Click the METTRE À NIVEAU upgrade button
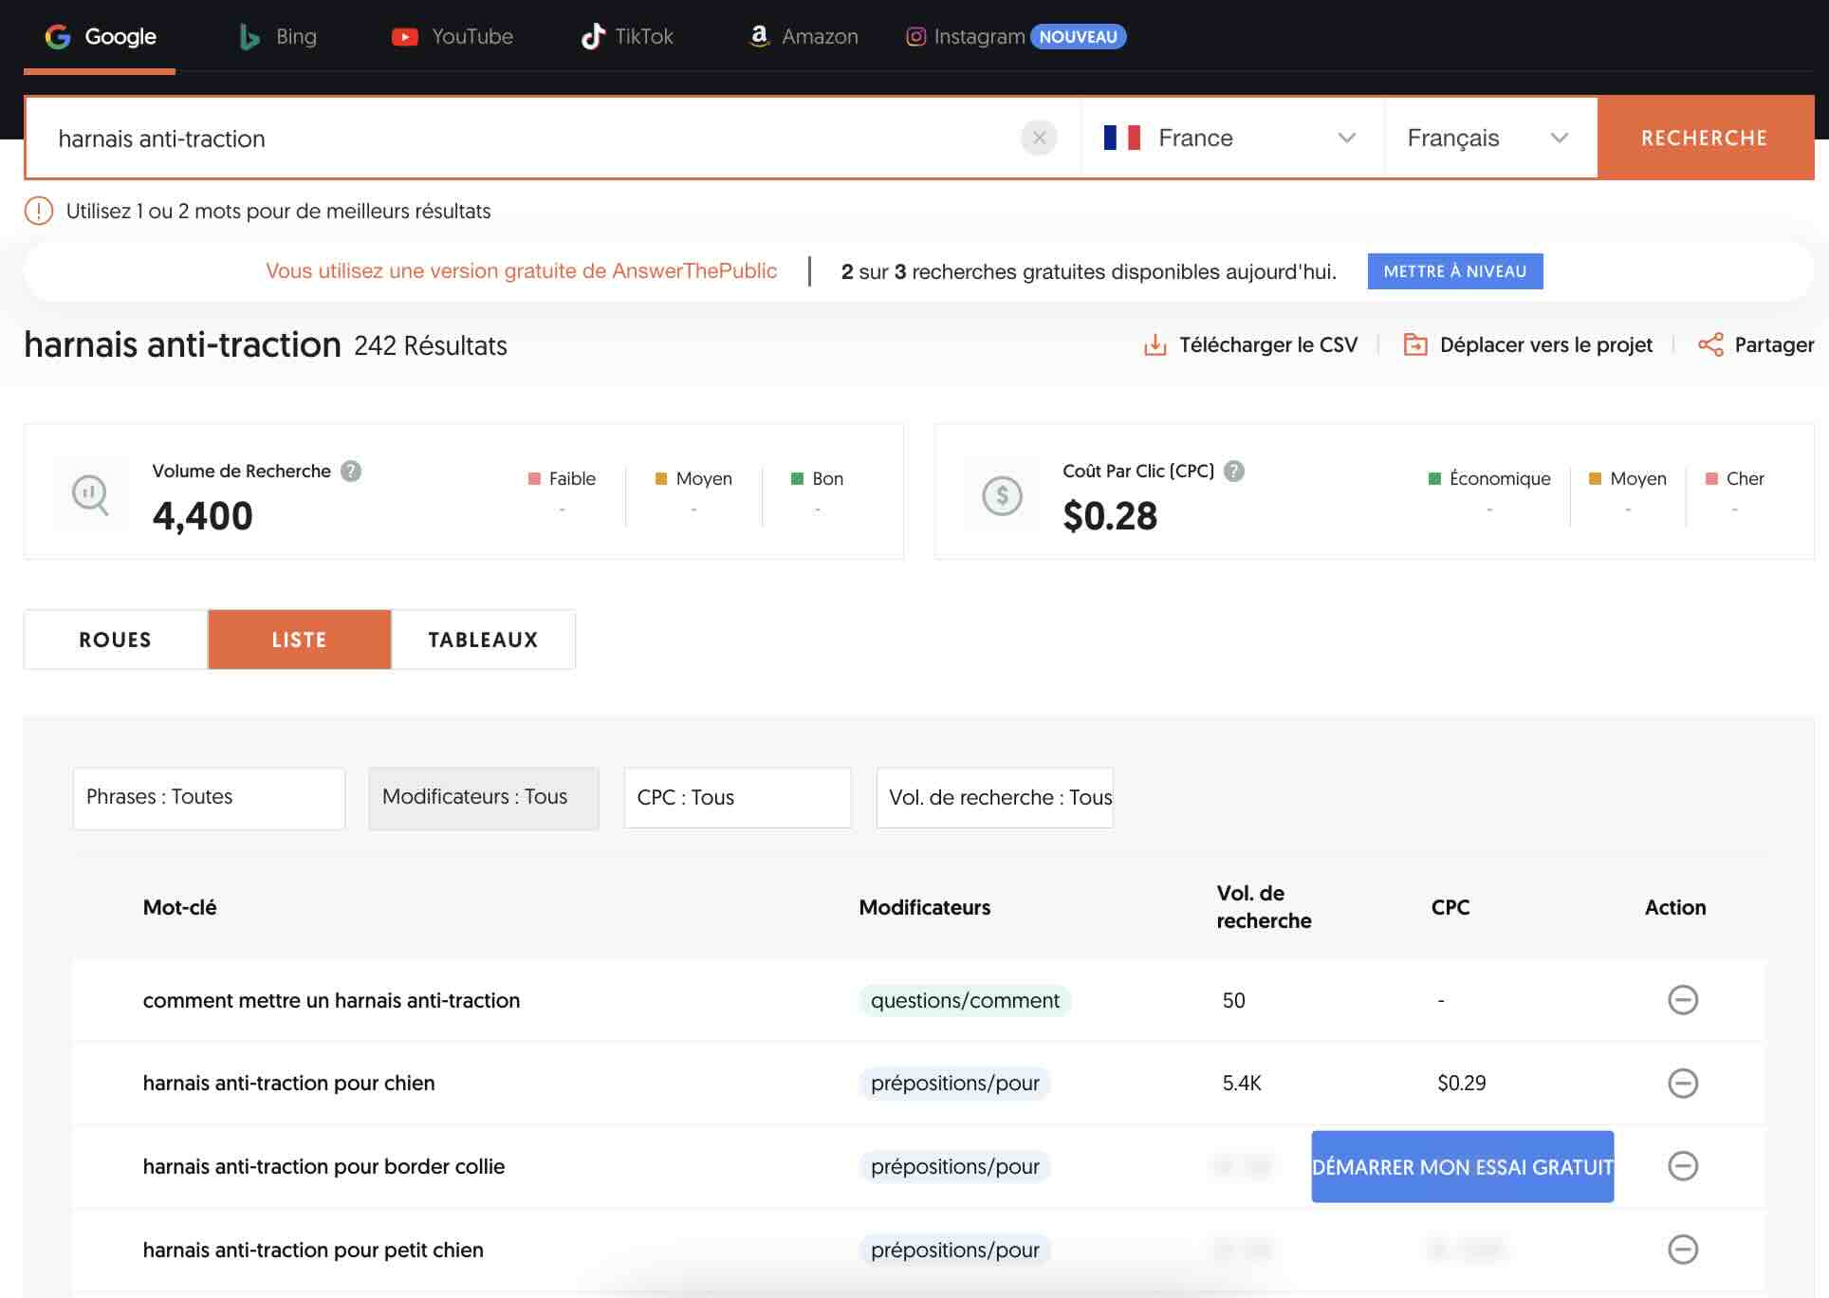Image resolution: width=1829 pixels, height=1298 pixels. tap(1455, 271)
